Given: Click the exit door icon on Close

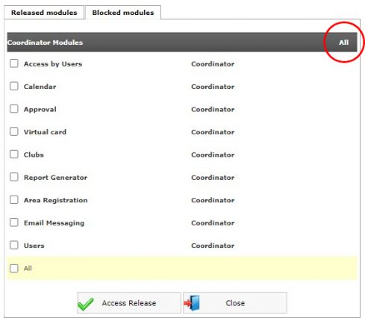Looking at the screenshot, I should 192,302.
